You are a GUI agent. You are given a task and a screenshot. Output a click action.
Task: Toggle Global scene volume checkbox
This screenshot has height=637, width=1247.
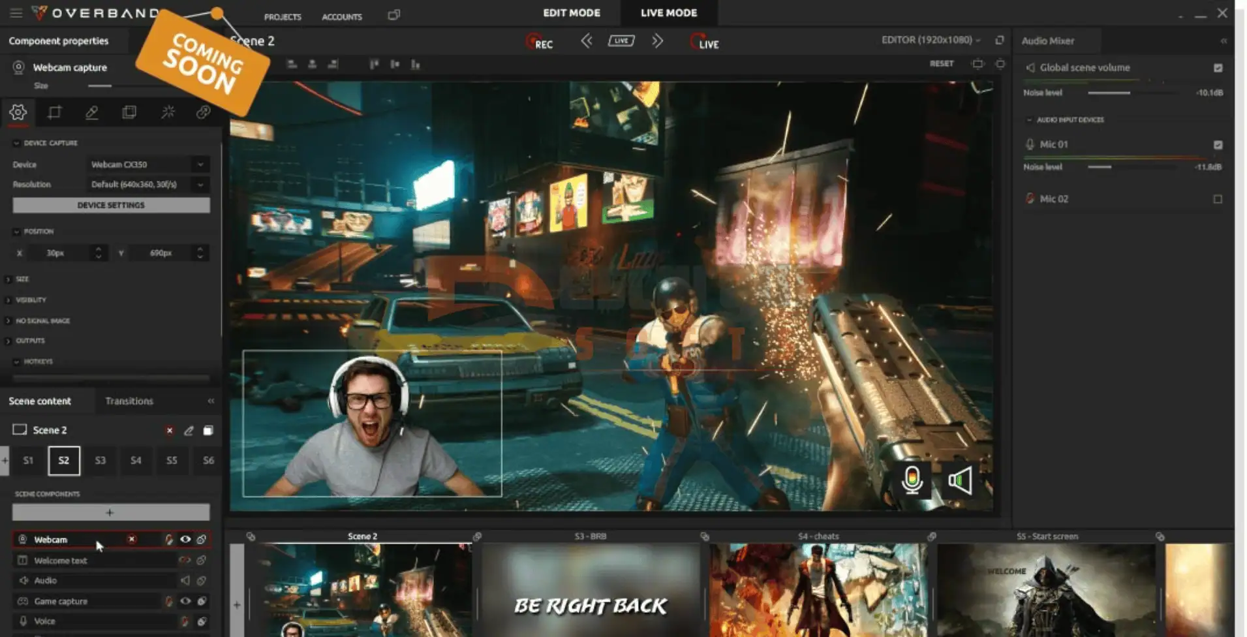click(x=1218, y=68)
